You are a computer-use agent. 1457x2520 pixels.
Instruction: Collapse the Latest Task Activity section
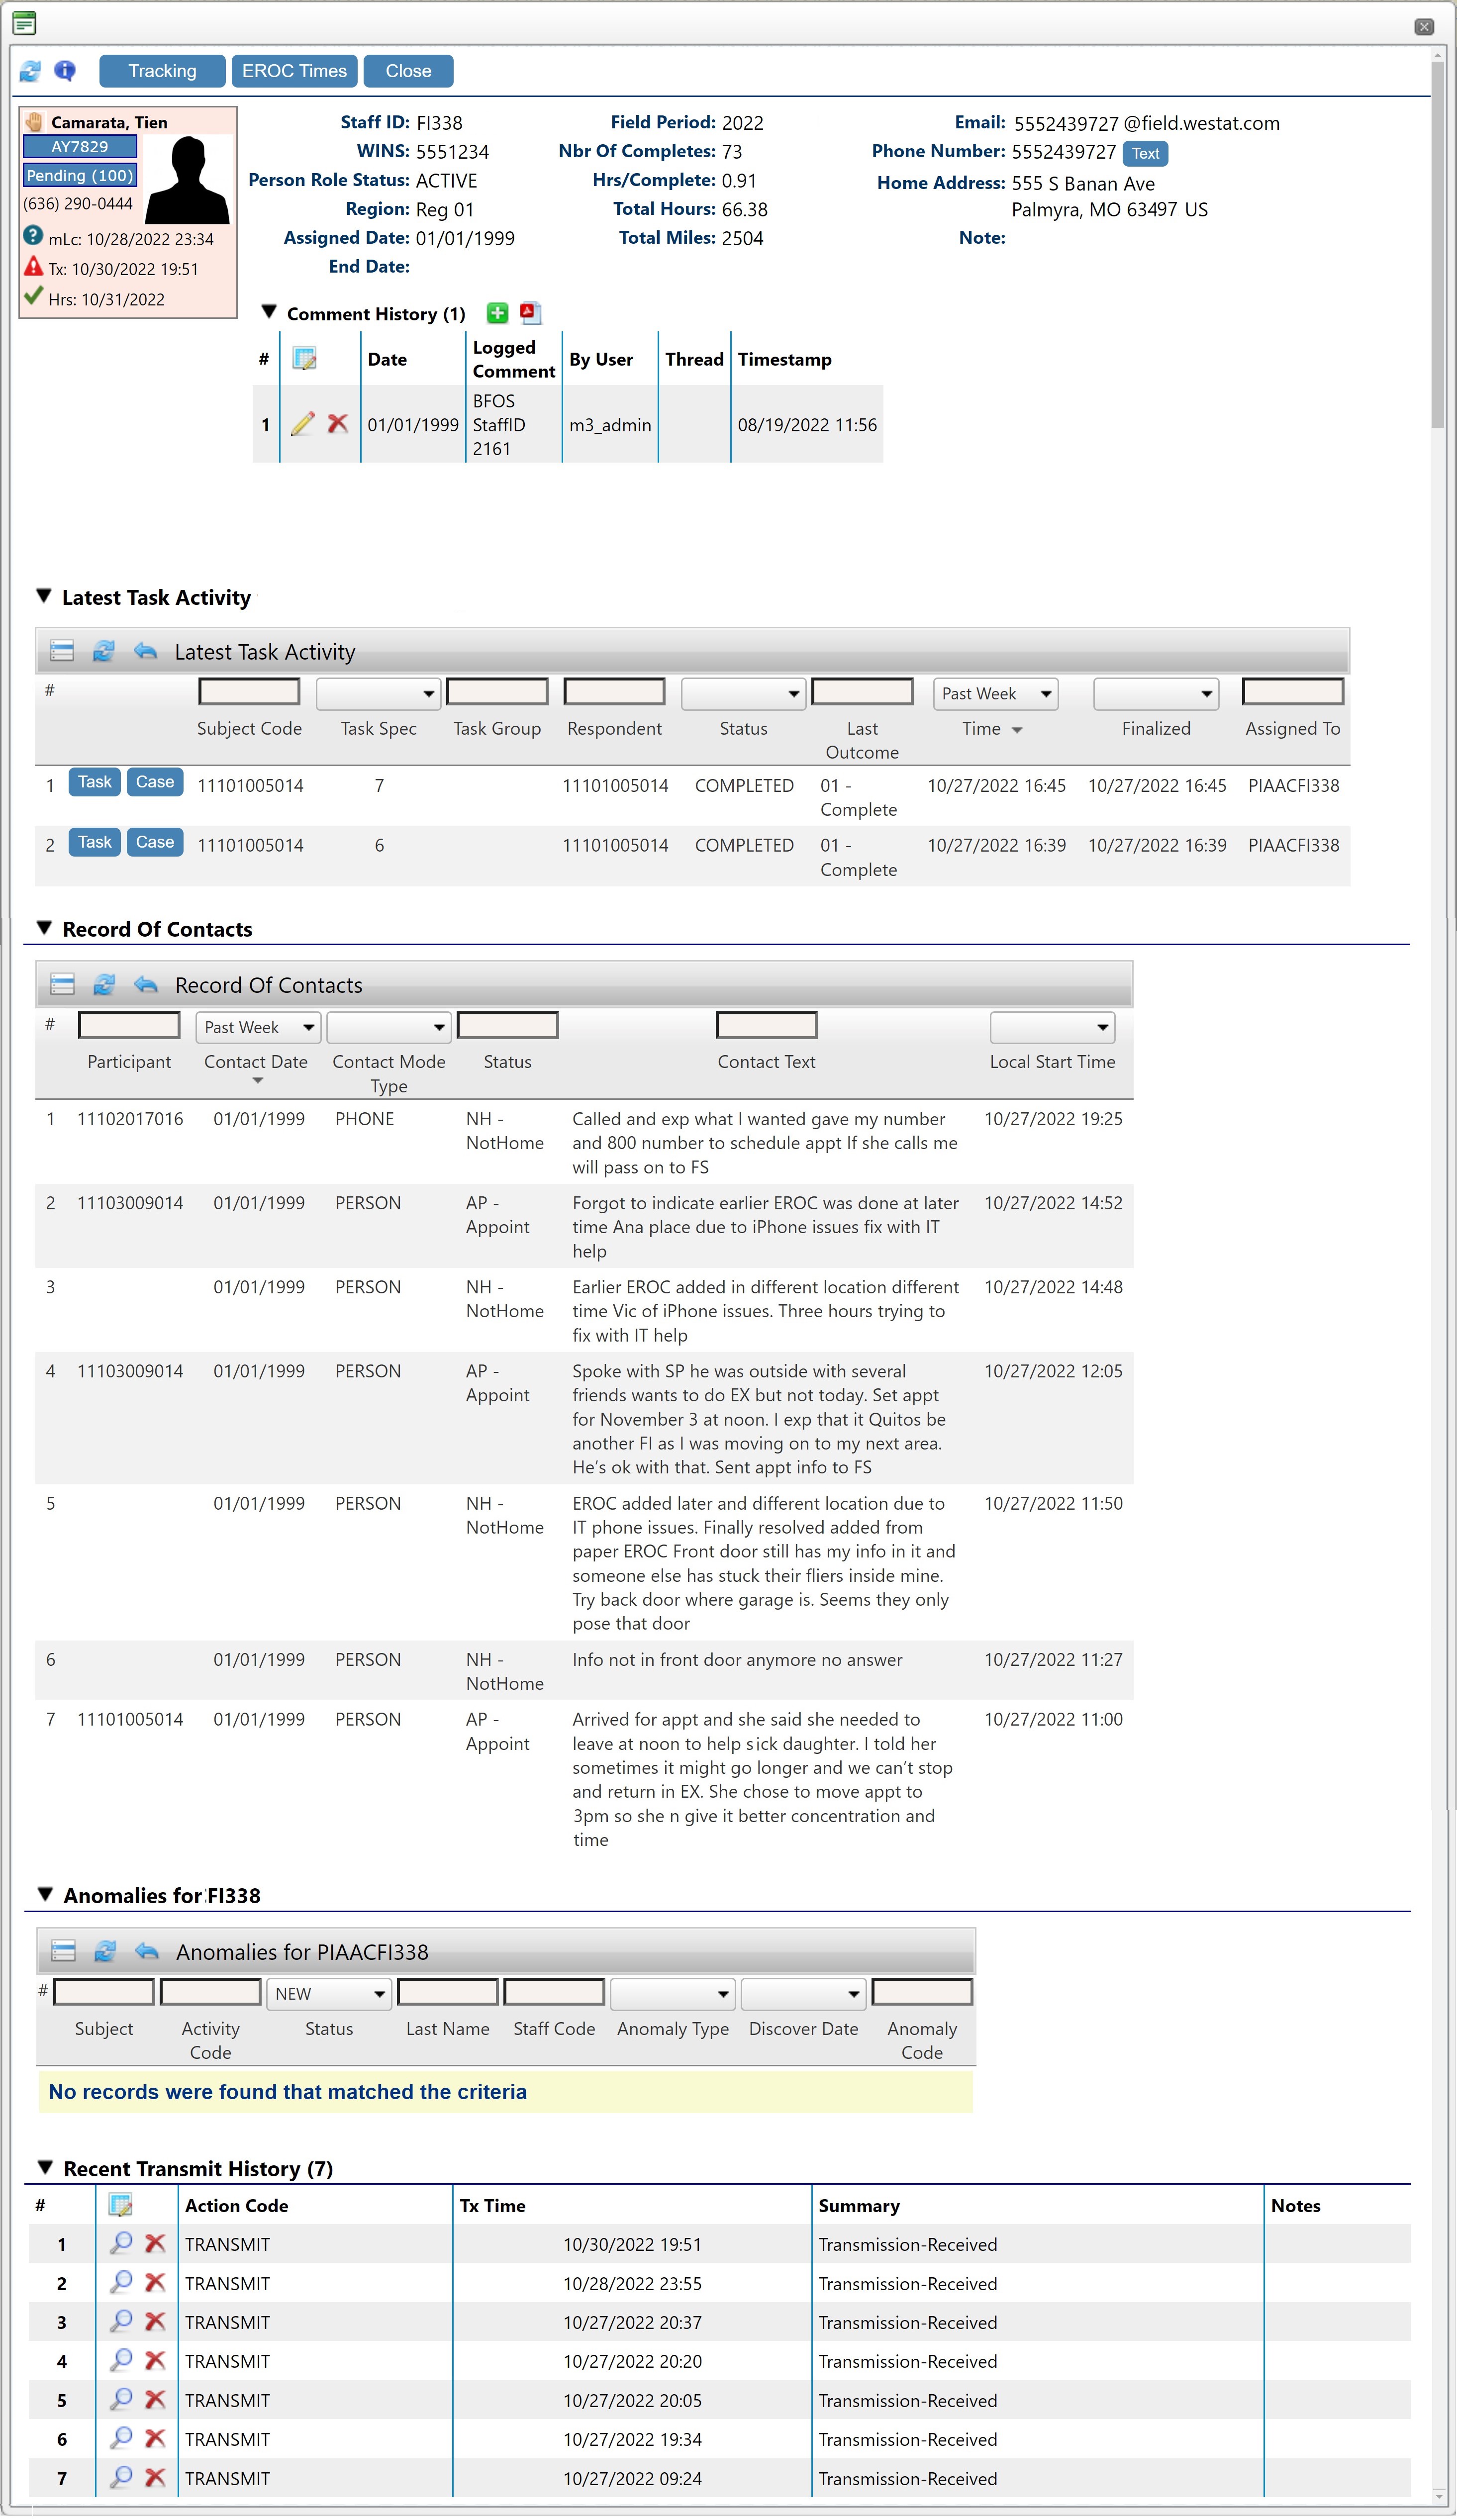point(44,596)
